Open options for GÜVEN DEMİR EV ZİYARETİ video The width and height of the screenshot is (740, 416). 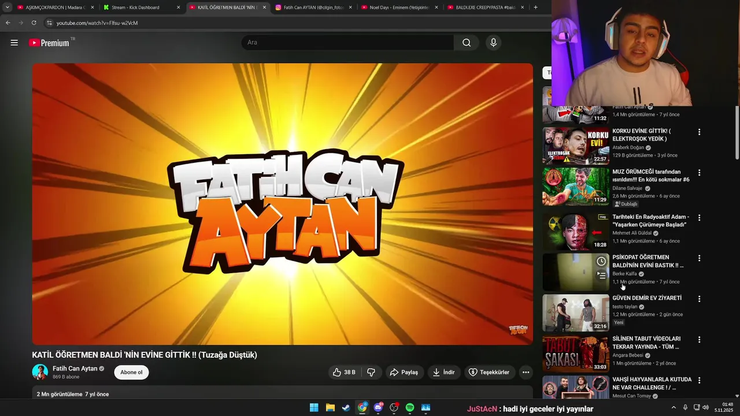pos(699,299)
